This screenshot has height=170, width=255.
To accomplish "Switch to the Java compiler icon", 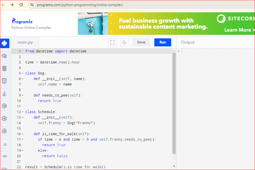I will click(4, 94).
